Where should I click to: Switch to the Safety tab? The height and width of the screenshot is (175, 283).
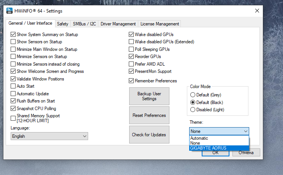click(x=63, y=24)
